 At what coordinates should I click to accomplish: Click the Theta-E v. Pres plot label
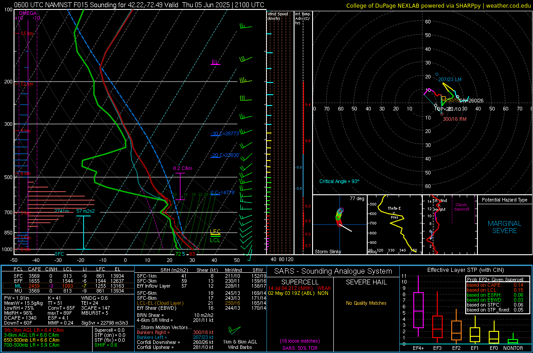pyautogui.click(x=394, y=212)
